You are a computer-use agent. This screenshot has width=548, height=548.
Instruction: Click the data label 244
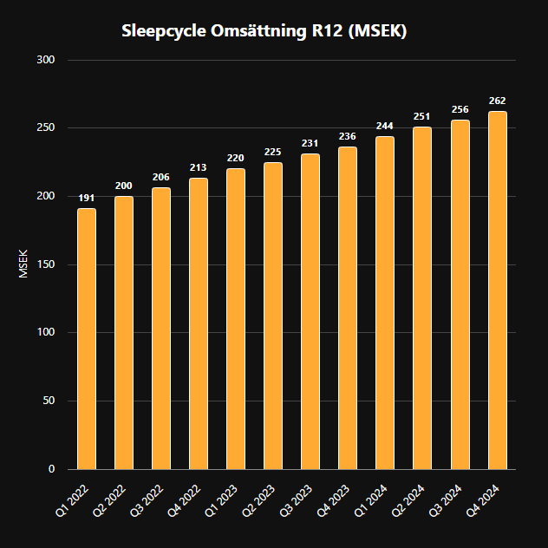385,126
